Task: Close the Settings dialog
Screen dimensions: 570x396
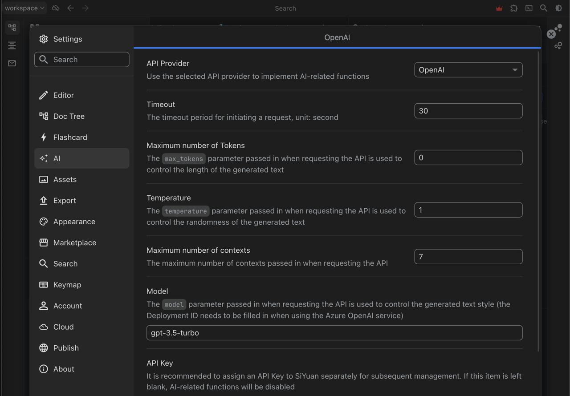Action: 551,34
